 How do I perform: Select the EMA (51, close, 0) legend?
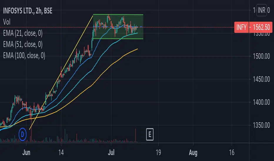click(x=23, y=44)
